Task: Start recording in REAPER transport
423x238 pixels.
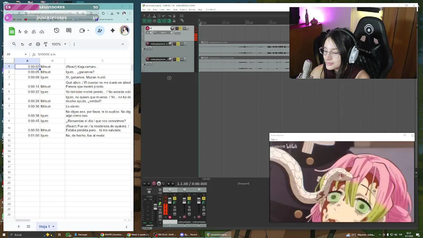Action: click(x=154, y=184)
